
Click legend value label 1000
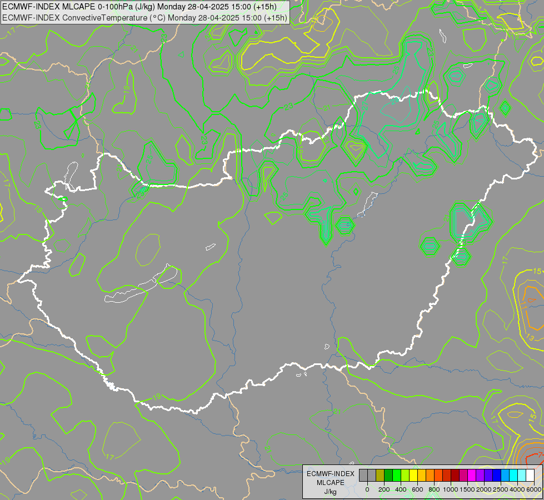click(x=451, y=489)
